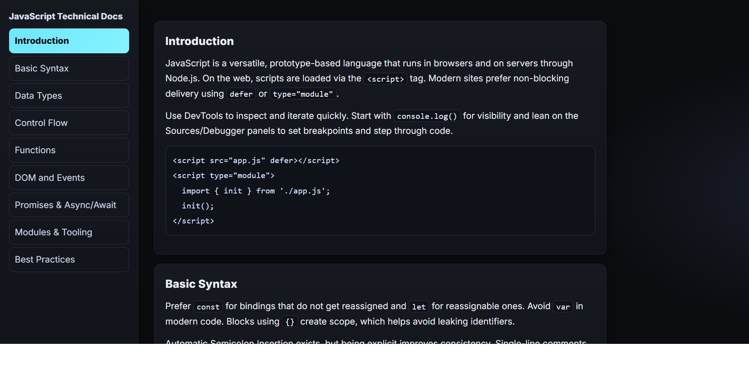Navigate to DOM and Events
749x379 pixels.
click(x=69, y=178)
